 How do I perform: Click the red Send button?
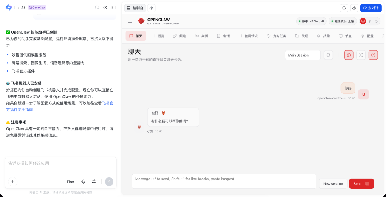click(361, 183)
